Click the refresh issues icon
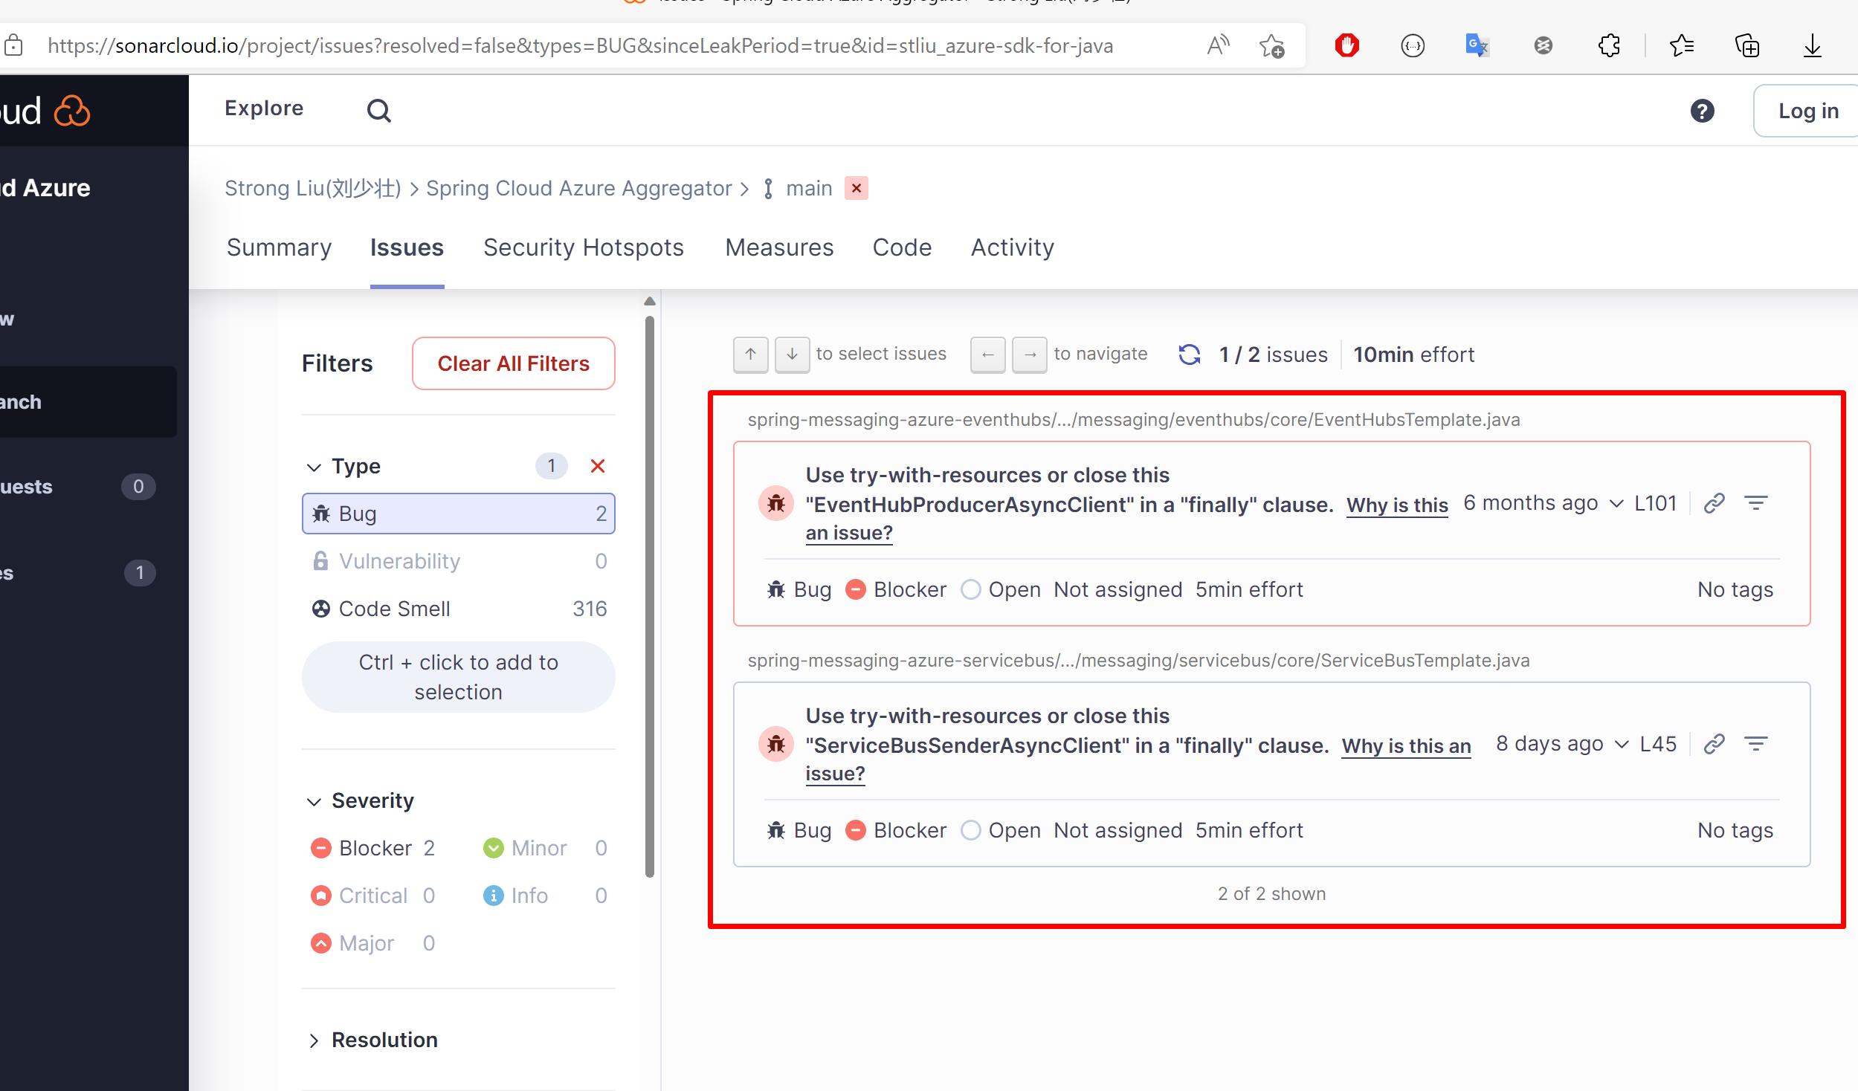This screenshot has height=1091, width=1858. tap(1190, 355)
